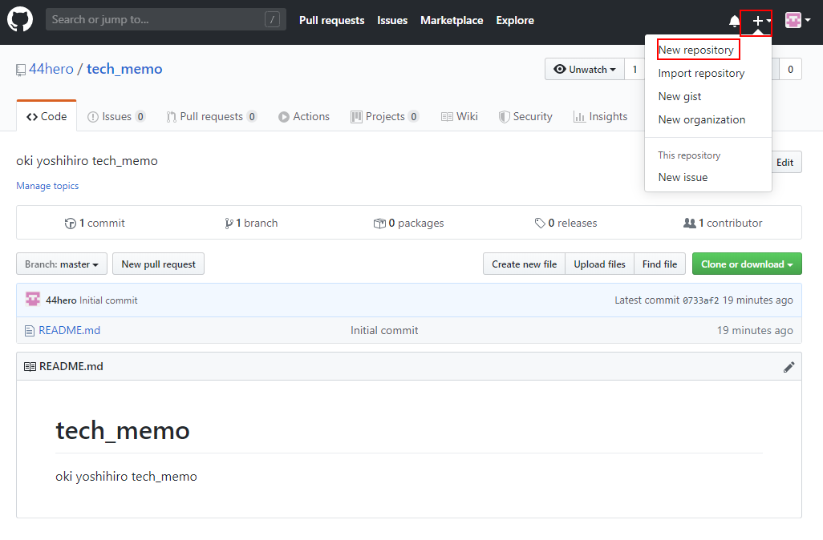Click the '19 minutes ago' text in README.md row
Image resolution: width=823 pixels, height=540 pixels.
(755, 330)
